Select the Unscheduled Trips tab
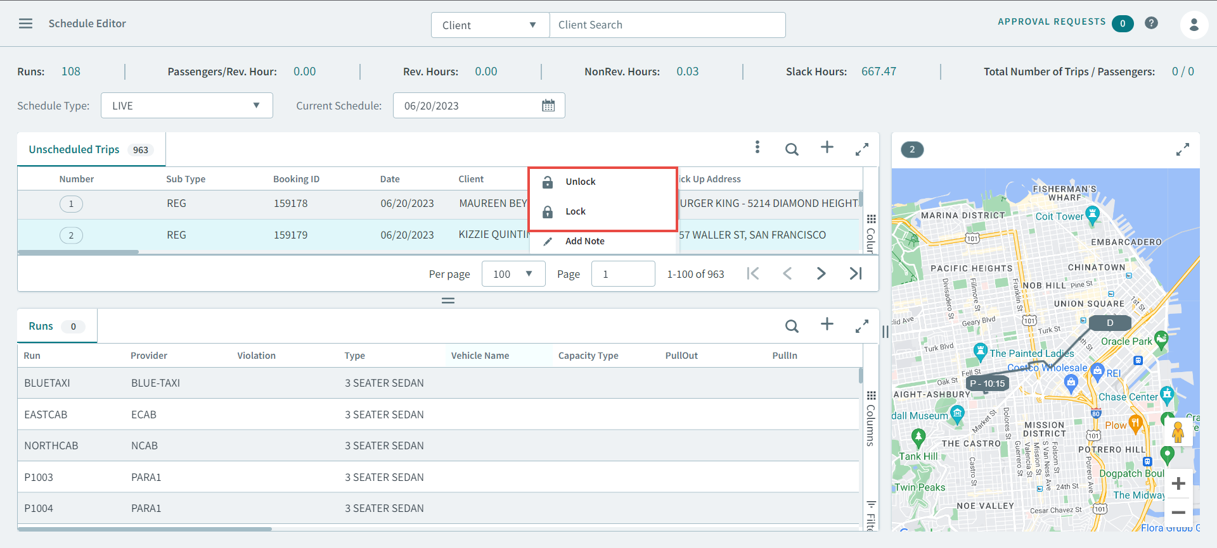Image resolution: width=1217 pixels, height=548 pixels. pyautogui.click(x=91, y=149)
